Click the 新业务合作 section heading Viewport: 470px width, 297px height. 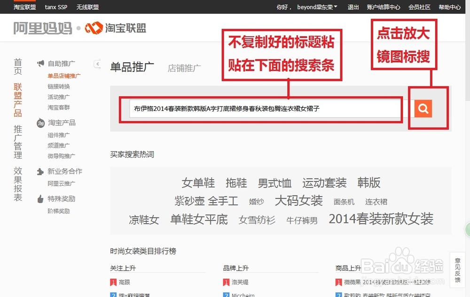pos(65,171)
